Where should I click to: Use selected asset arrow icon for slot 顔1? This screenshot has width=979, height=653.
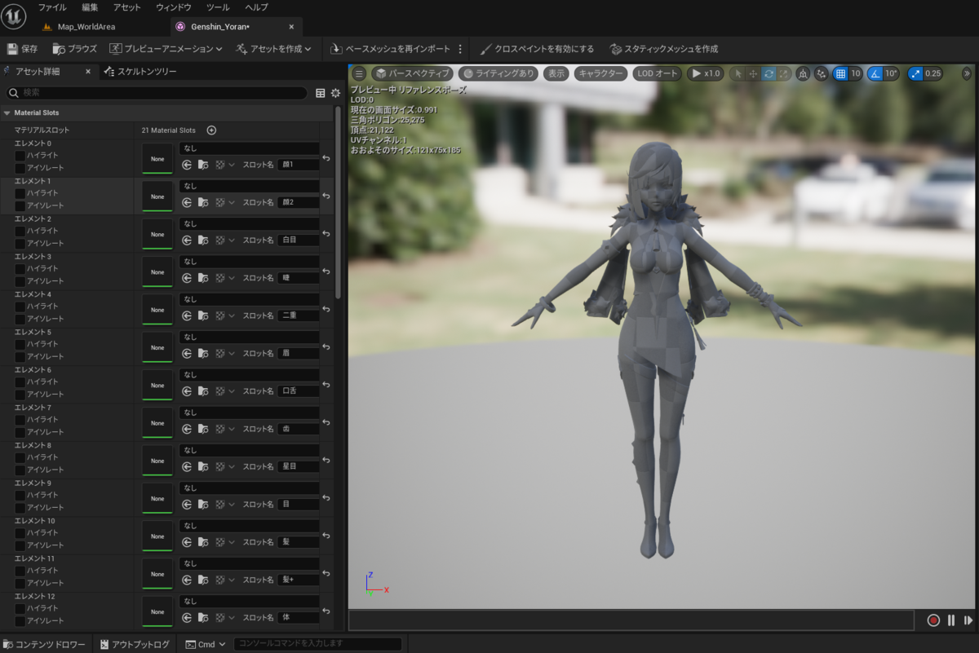tap(187, 165)
